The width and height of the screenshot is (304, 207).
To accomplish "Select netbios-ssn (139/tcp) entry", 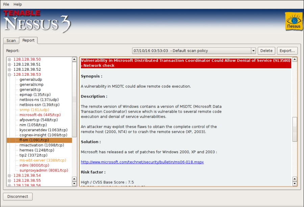I will click(x=40, y=105).
